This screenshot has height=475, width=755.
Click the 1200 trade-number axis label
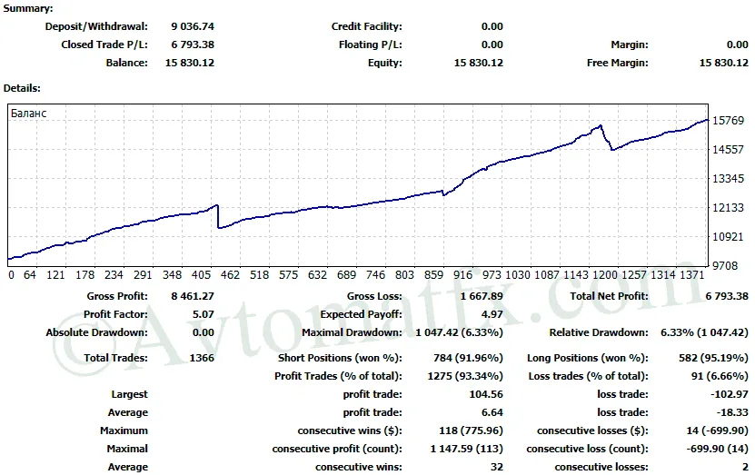coord(605,275)
